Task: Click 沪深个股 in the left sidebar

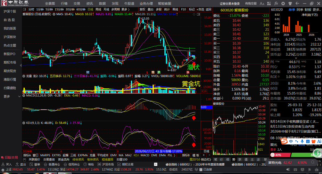Action: [10, 11]
